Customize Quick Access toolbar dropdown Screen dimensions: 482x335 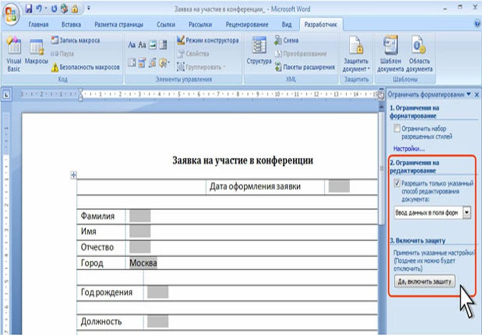[x=89, y=8]
